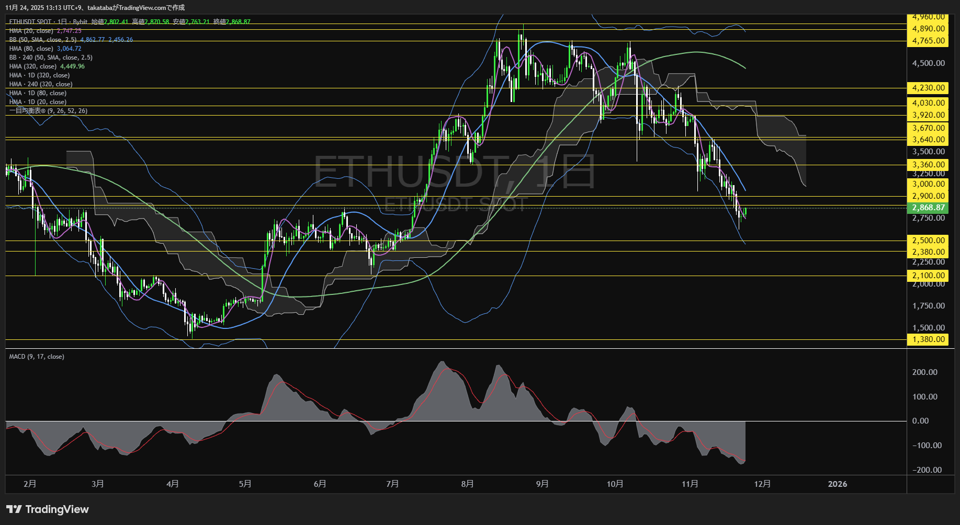Click the yellow 4,765.00 price line label

pos(928,41)
